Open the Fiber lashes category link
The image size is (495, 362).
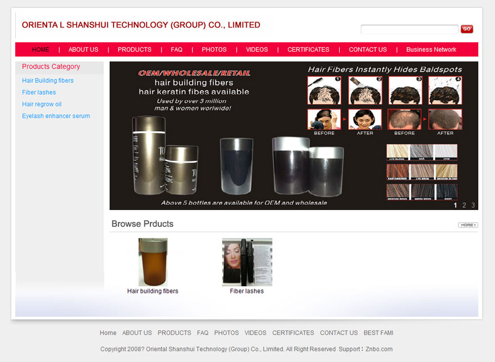(39, 92)
